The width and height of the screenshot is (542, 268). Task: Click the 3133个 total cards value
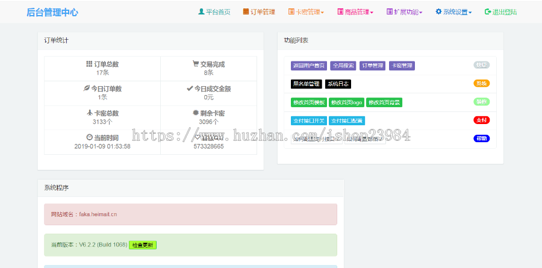(x=102, y=122)
